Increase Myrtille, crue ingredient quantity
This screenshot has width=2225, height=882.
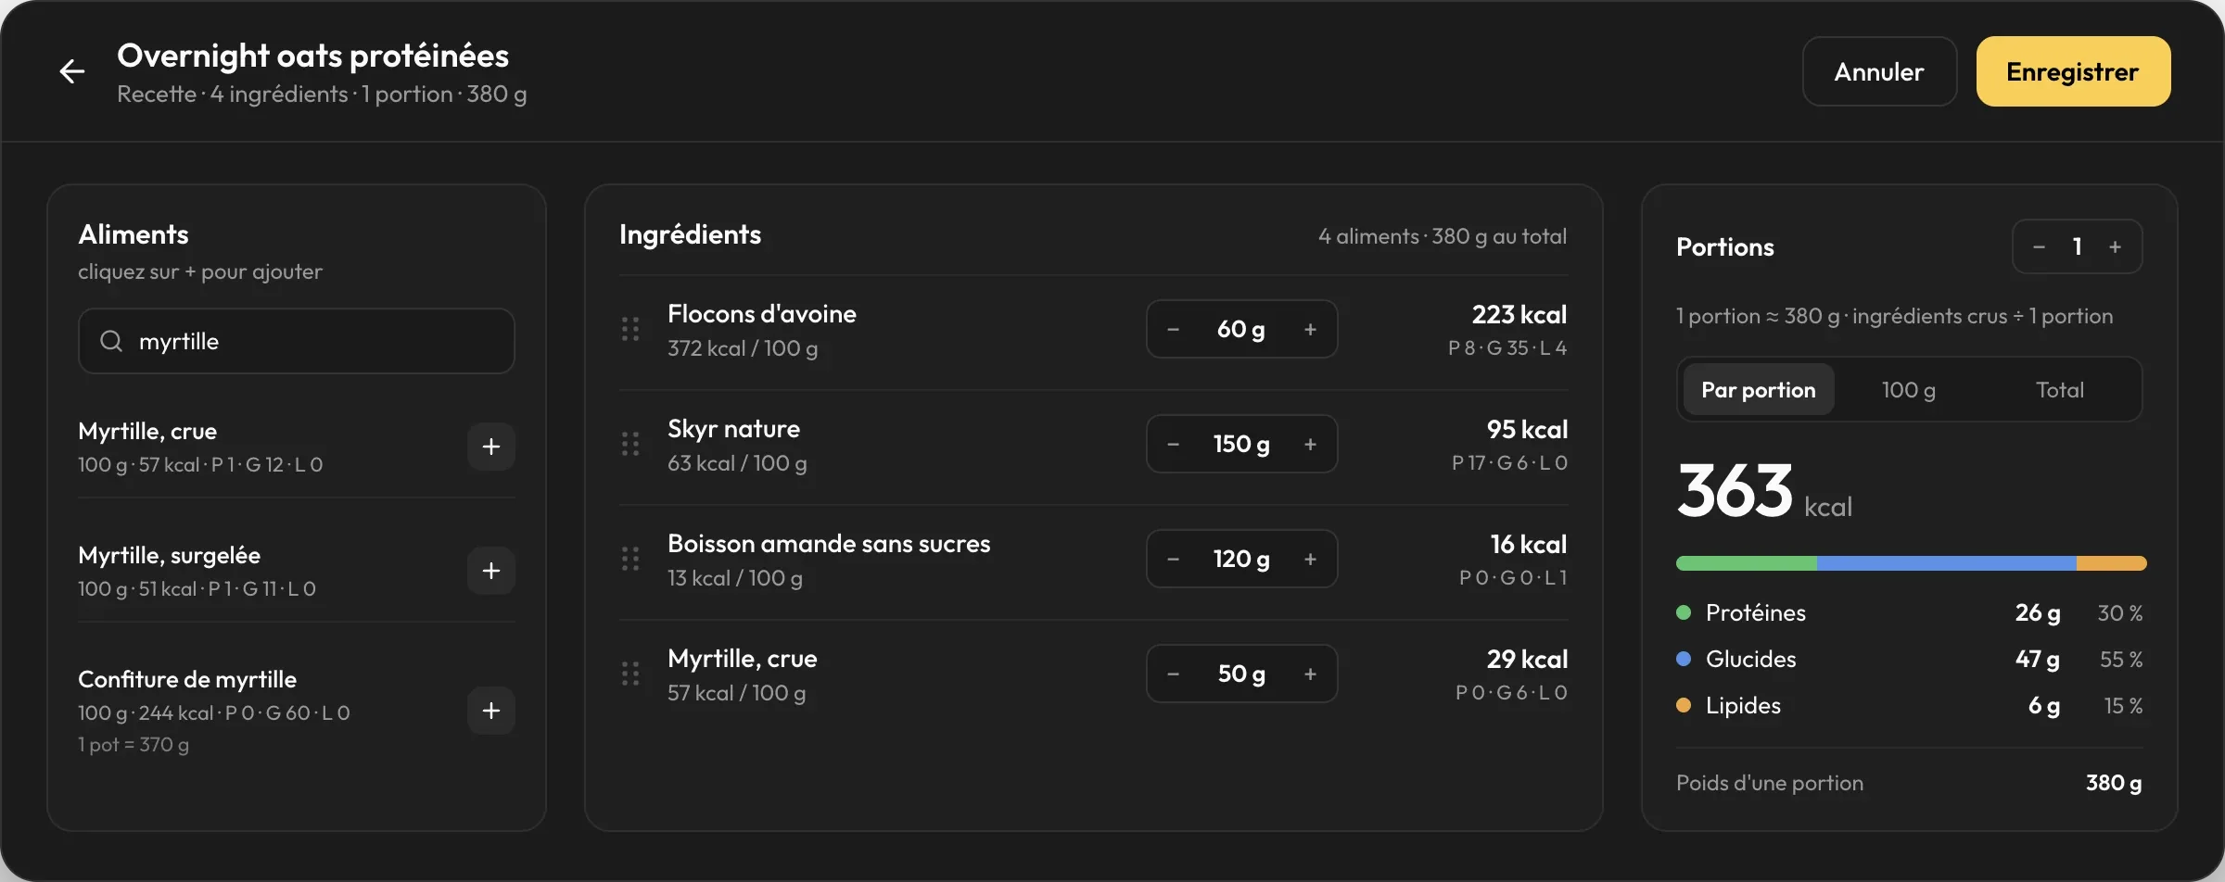point(1310,674)
